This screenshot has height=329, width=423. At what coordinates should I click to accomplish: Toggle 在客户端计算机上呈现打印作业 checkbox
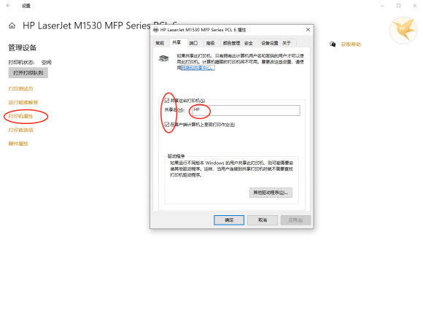pos(167,124)
